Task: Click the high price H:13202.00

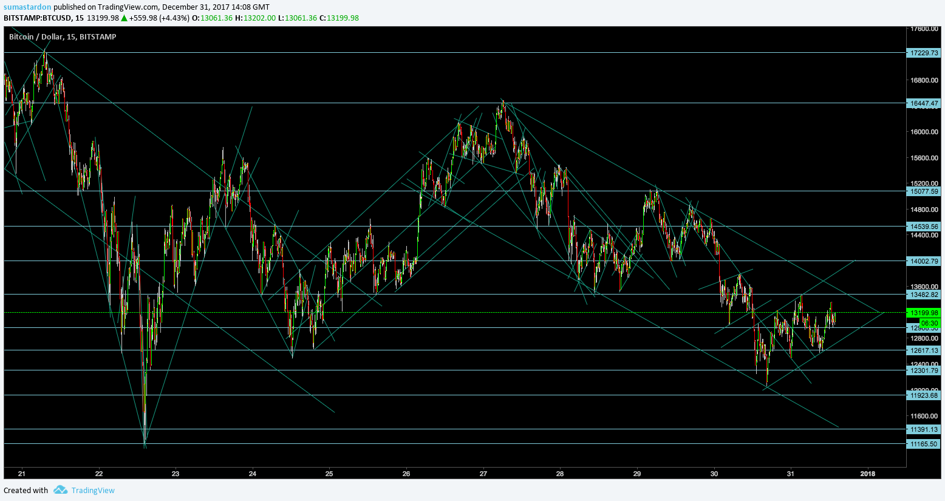Action: pyautogui.click(x=256, y=18)
